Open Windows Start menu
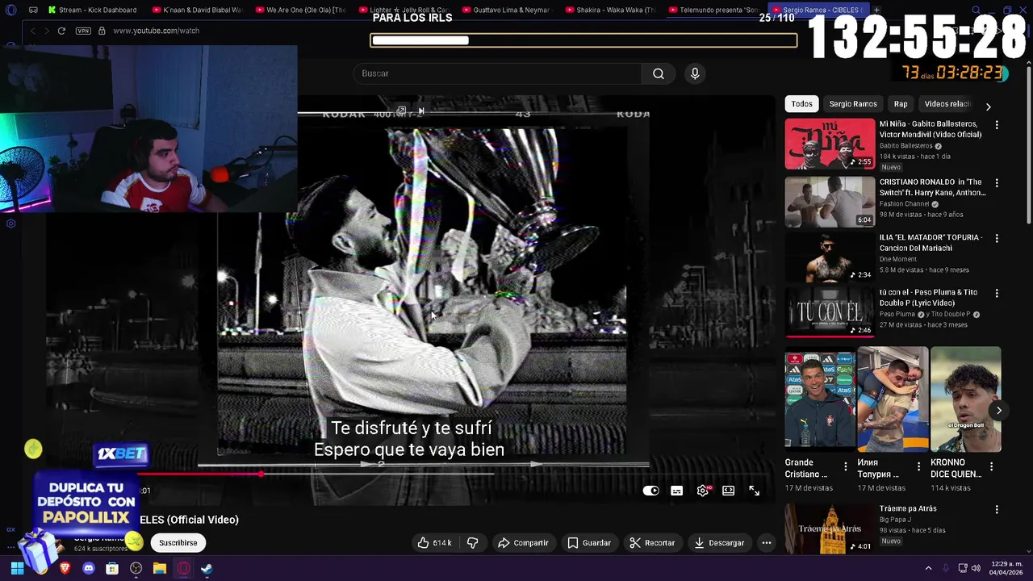This screenshot has height=581, width=1033. point(17,568)
